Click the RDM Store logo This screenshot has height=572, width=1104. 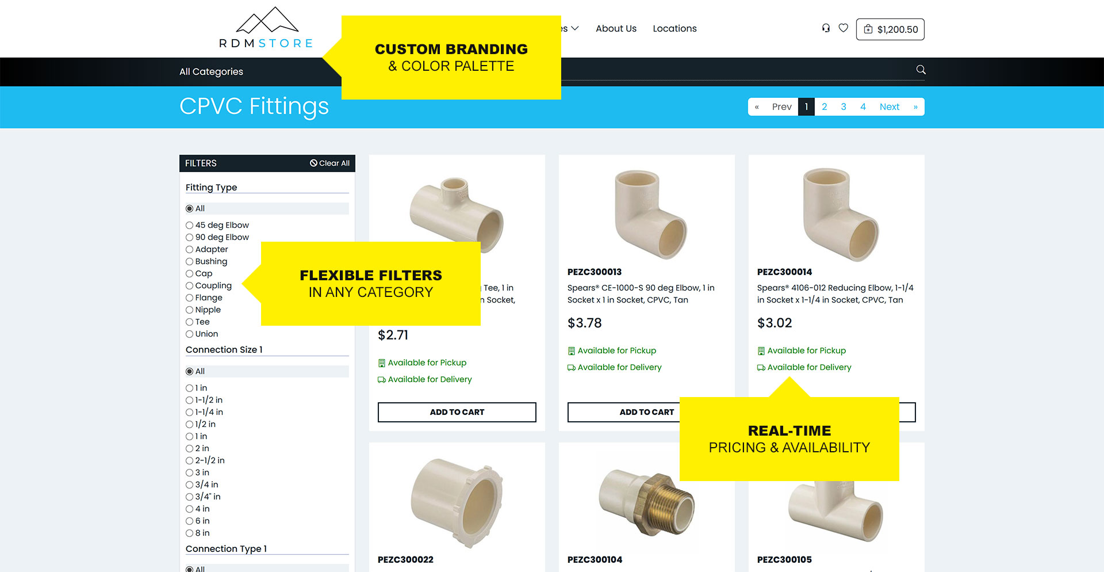click(266, 28)
